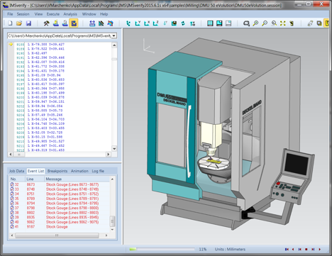Click the X axis view icon
332x256 pixels.
coord(147,23)
